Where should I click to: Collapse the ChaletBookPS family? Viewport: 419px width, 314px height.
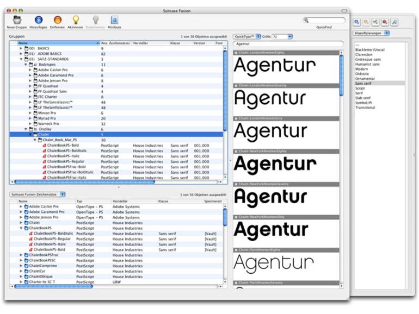point(21,228)
